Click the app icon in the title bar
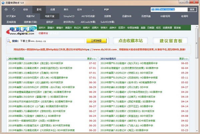The width and height of the screenshot is (200, 134). point(3,3)
